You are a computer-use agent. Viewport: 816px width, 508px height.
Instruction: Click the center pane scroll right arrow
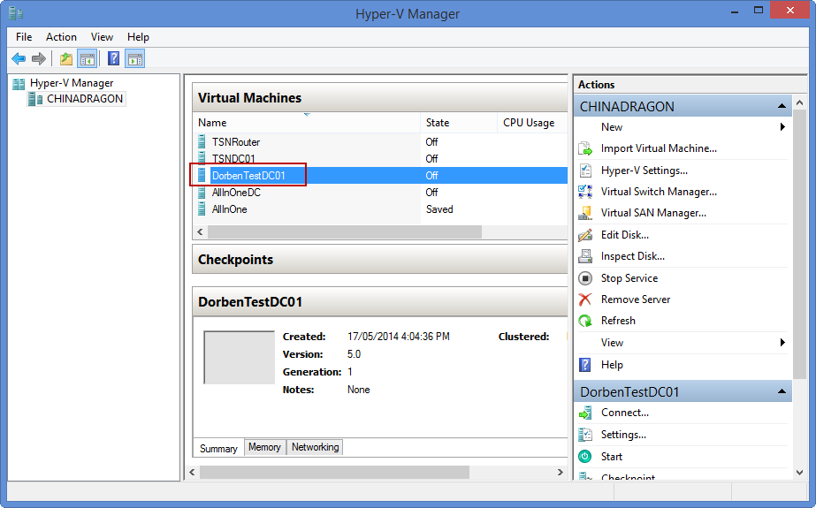pyautogui.click(x=560, y=472)
